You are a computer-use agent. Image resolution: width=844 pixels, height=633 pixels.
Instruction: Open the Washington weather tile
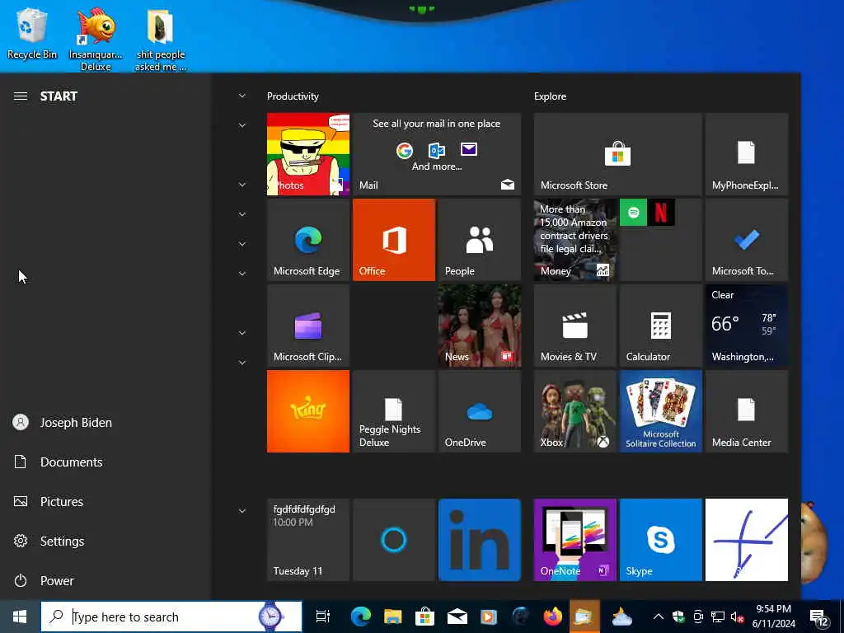[747, 326]
